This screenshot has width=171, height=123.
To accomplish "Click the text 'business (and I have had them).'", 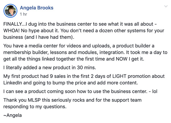I will click(39, 37).
